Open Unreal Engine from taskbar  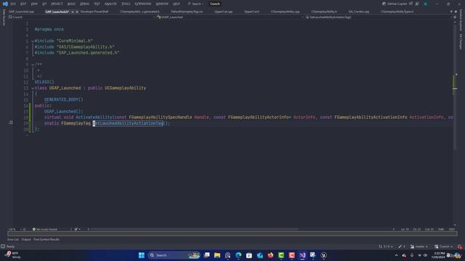pos(323,255)
